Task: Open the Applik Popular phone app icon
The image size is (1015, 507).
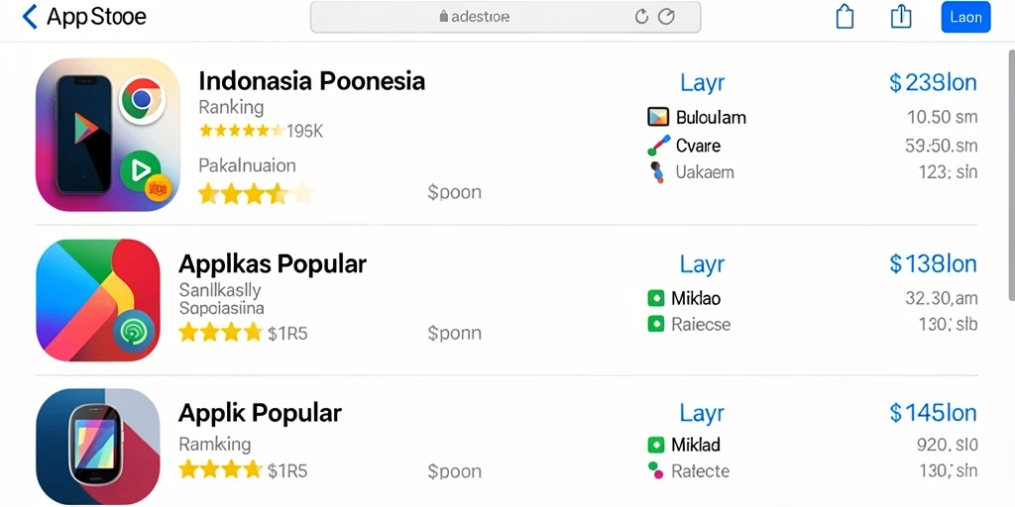Action: point(98,447)
